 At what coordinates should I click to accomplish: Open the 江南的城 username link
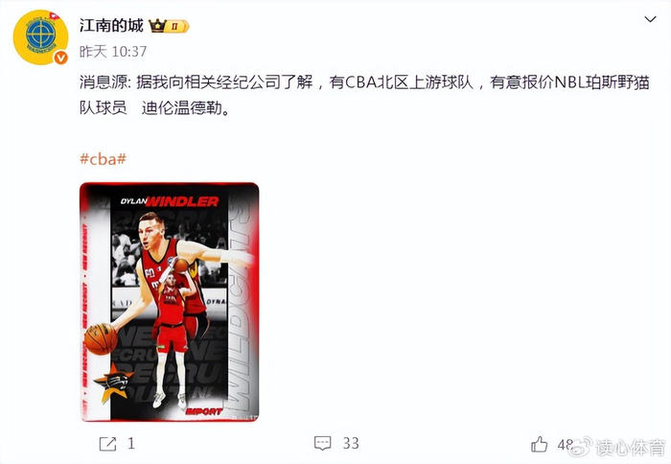tap(111, 26)
